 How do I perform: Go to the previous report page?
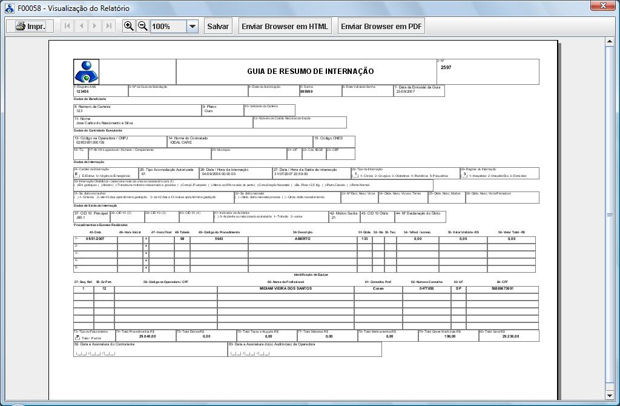pyautogui.click(x=81, y=26)
